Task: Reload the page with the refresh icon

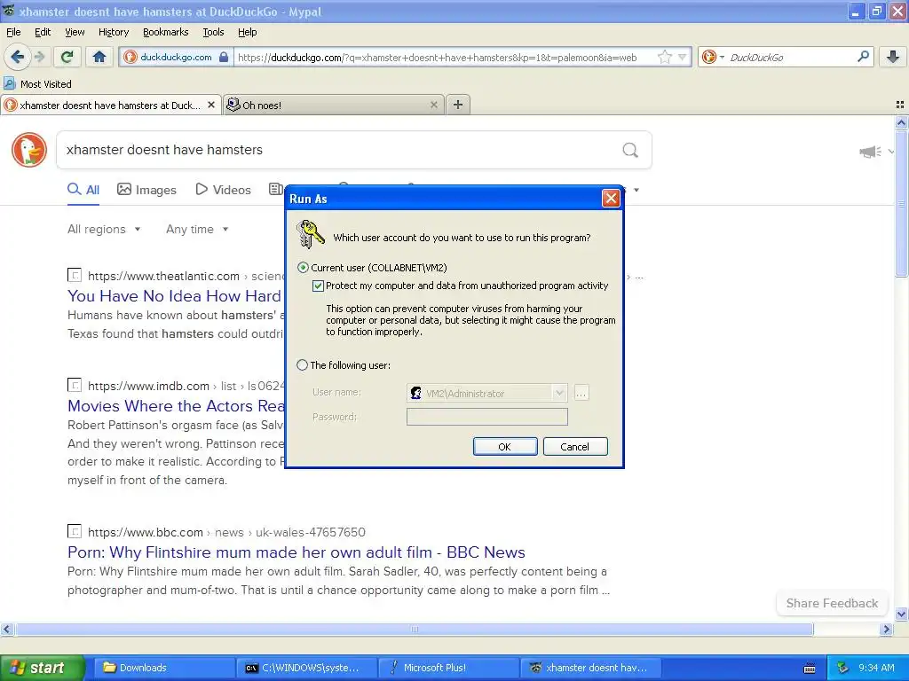Action: (x=67, y=57)
